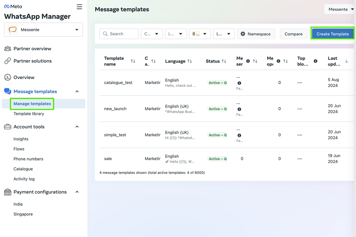Click the Namespace button
Screen dimensions: 356x237
(x=256, y=34)
